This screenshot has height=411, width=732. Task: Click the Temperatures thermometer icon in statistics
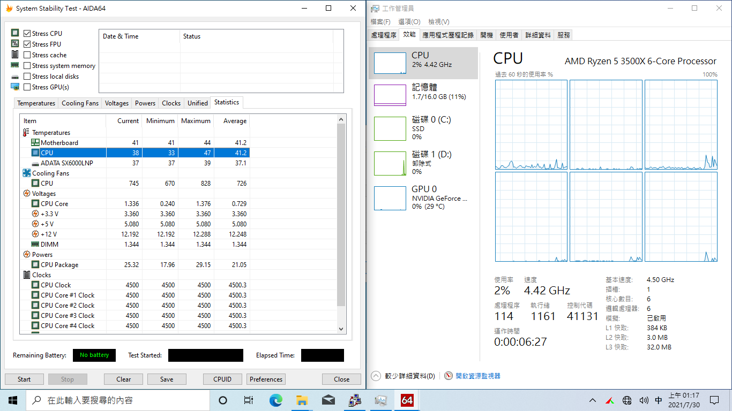[x=27, y=133]
